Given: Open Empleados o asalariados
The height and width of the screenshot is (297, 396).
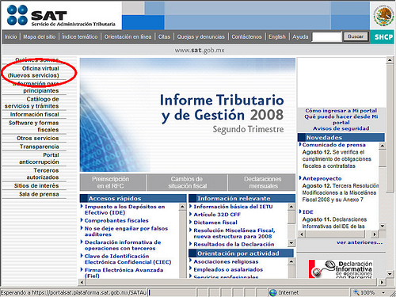Looking at the screenshot, I should [228, 269].
